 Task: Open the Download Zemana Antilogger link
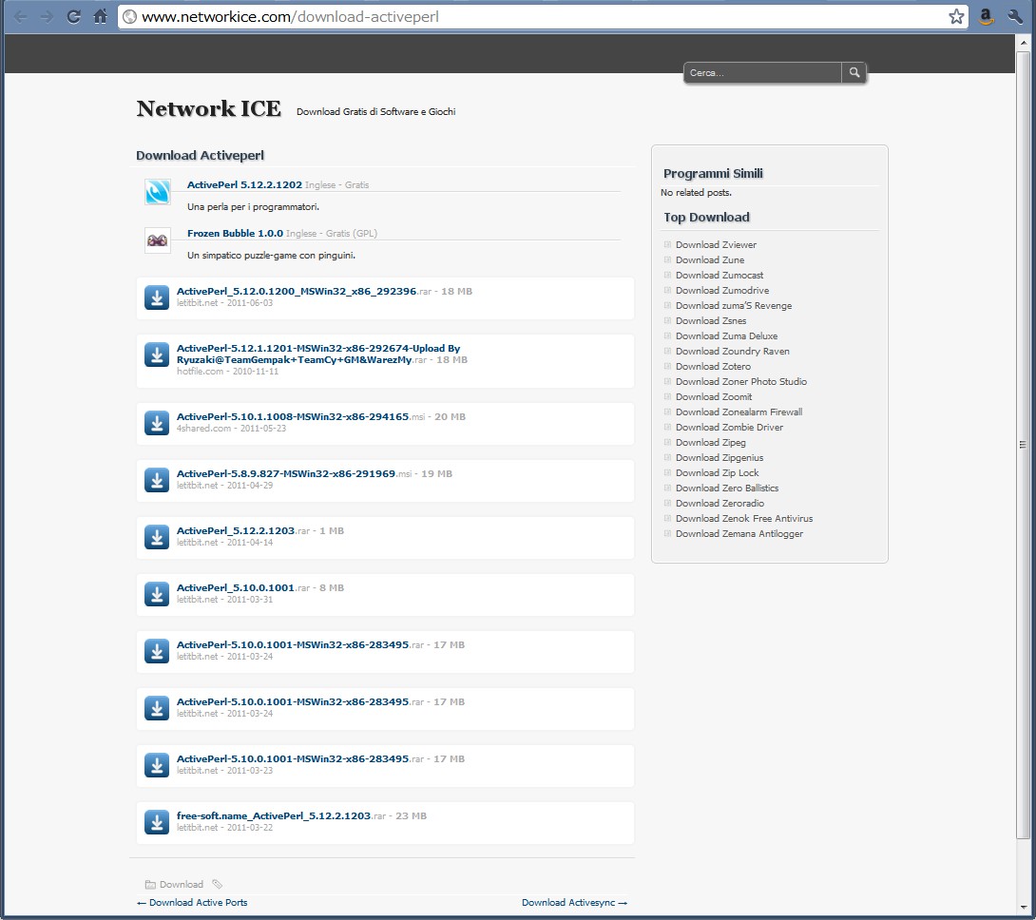pyautogui.click(x=739, y=533)
